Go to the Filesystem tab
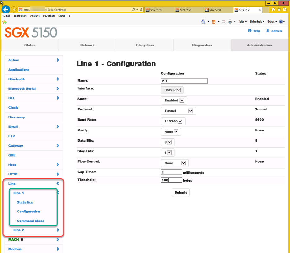Viewport: 290px width, 253px height. click(x=145, y=45)
